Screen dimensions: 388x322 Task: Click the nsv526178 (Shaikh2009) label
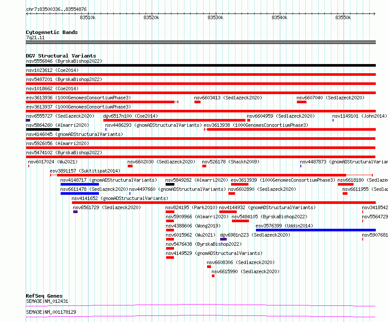(x=231, y=162)
